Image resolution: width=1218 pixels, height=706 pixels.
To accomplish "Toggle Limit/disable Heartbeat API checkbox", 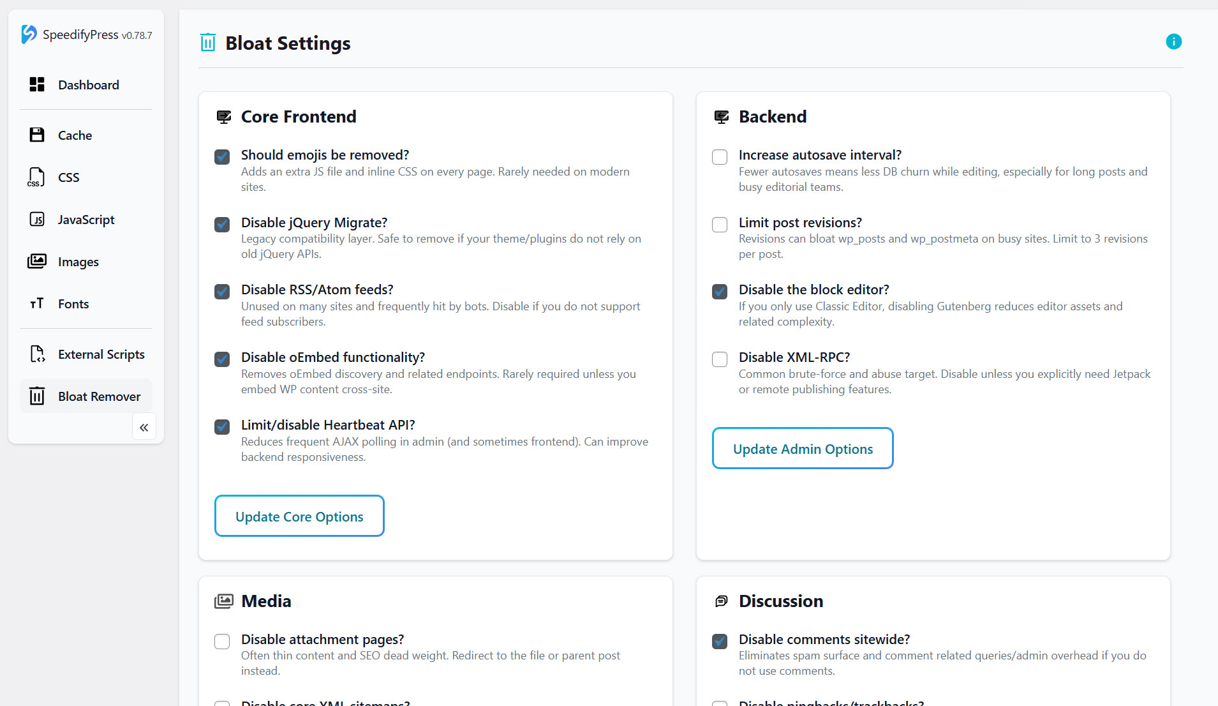I will 222,426.
